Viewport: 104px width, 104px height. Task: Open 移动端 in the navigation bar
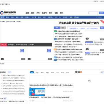coord(77,17)
